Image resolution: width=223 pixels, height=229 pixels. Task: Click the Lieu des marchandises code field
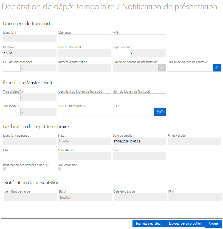(12, 68)
